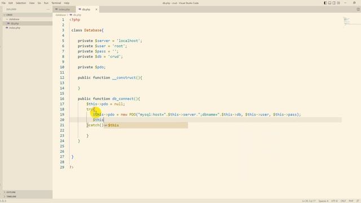The image size is (361, 203).
Task: Click line number 29 in gutter
Action: pos(62,167)
